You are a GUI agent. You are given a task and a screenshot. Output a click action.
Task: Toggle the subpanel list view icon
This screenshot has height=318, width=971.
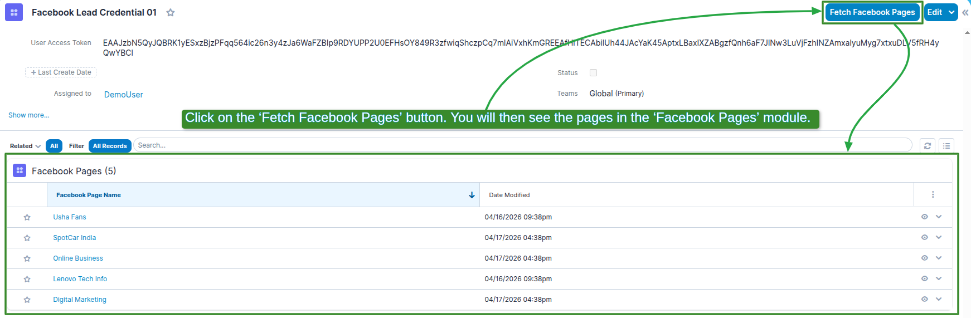pyautogui.click(x=946, y=146)
